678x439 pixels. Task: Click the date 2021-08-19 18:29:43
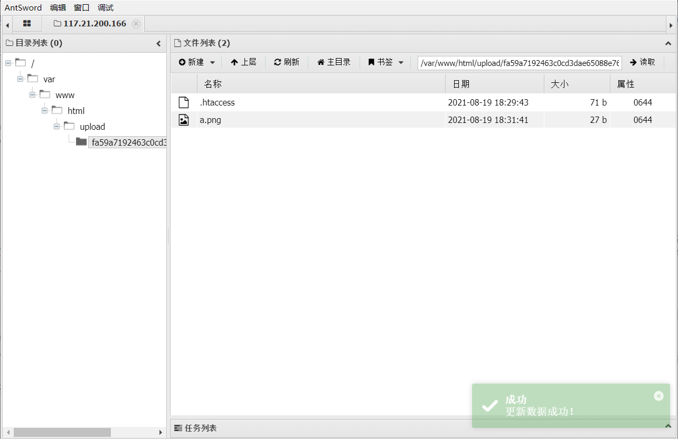tap(488, 102)
